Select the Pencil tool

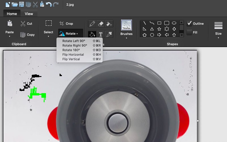click(x=92, y=24)
